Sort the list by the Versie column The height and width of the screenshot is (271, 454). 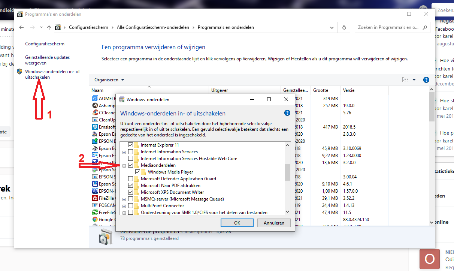[365, 90]
